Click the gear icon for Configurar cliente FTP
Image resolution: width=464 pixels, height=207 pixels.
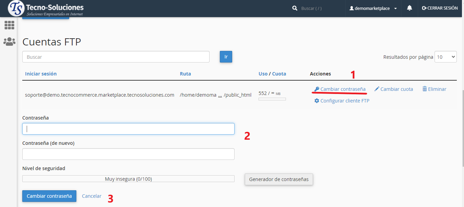pos(317,101)
